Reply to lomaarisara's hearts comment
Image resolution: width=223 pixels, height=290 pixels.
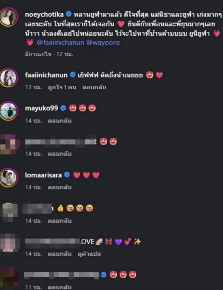click(60, 187)
